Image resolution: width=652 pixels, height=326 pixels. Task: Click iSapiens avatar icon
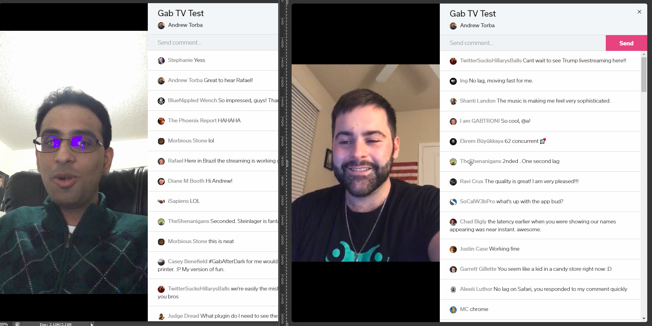tap(161, 202)
